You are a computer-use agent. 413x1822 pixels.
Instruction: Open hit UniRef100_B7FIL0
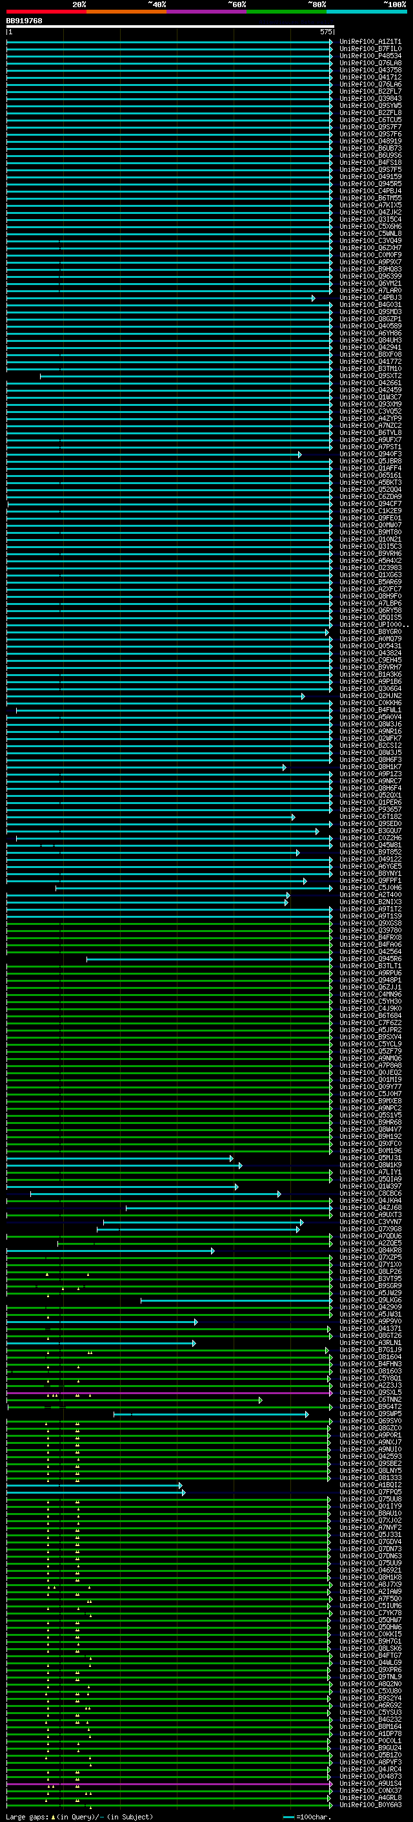(x=370, y=49)
